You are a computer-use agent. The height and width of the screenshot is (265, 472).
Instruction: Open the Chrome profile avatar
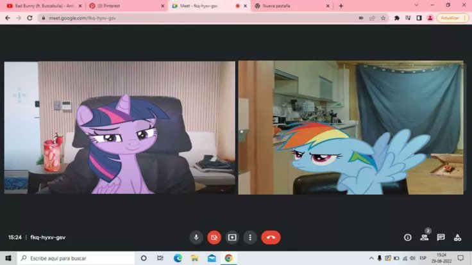coord(430,18)
